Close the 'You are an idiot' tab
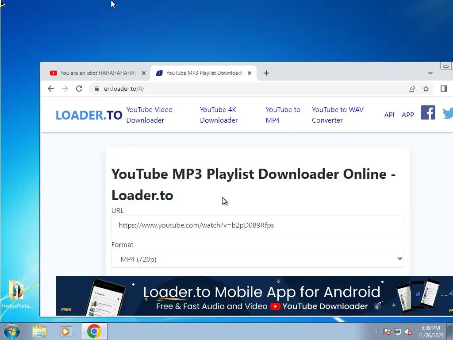This screenshot has width=453, height=340. (144, 73)
